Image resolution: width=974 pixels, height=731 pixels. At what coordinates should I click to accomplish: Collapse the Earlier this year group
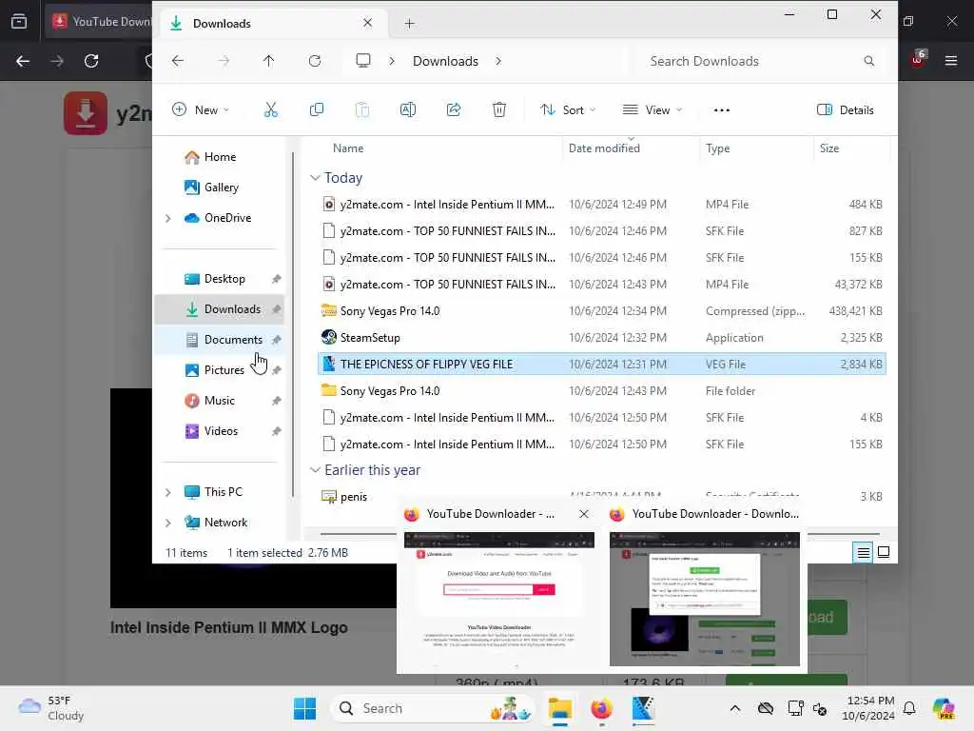pos(315,470)
